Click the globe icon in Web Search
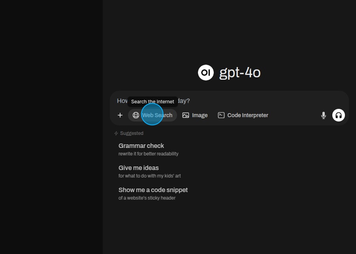This screenshot has height=254, width=356. pos(136,115)
